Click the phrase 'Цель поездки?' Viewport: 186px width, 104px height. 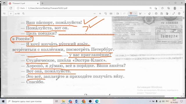coord(42,33)
